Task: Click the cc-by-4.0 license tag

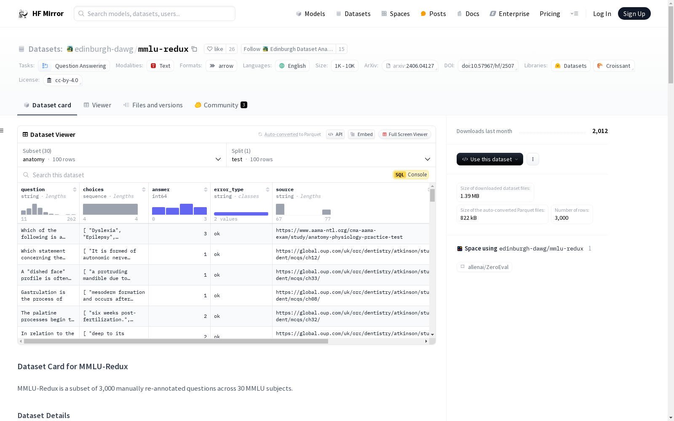Action: (x=63, y=80)
